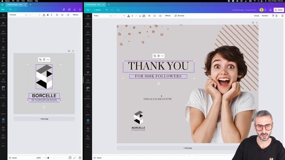
Task: Toggle Italic in the left window toolbar
Action: (52, 15)
